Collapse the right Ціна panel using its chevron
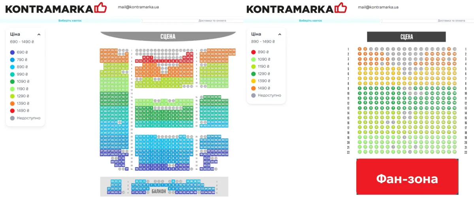The image size is (474, 198). tap(280, 35)
